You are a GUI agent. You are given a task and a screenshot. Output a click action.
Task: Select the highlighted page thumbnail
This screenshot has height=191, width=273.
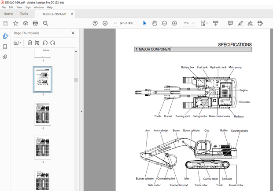coord(43,79)
